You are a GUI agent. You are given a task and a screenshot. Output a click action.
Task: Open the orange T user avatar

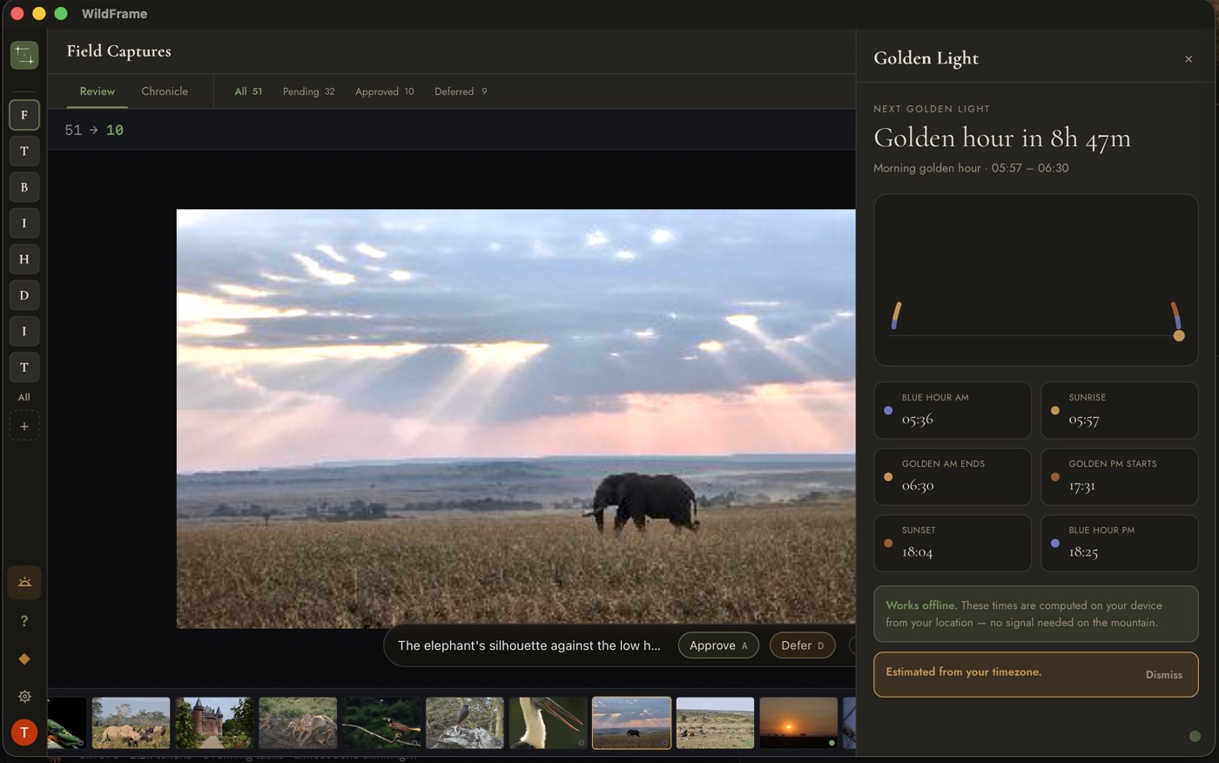point(24,733)
